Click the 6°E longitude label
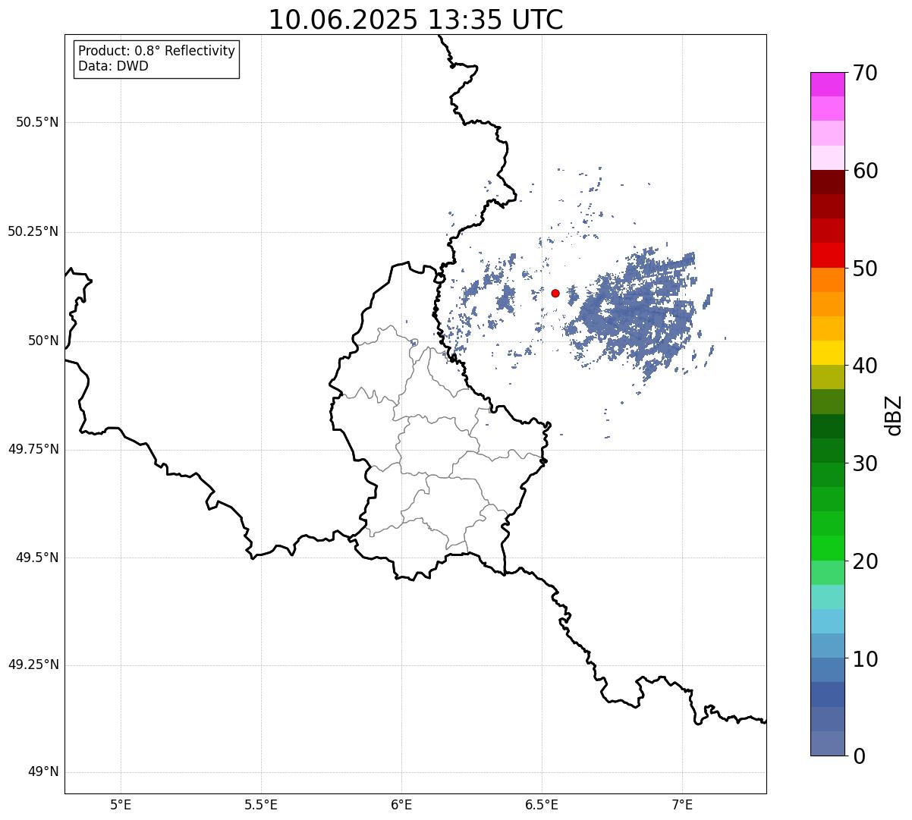912x820 pixels. pos(401,804)
